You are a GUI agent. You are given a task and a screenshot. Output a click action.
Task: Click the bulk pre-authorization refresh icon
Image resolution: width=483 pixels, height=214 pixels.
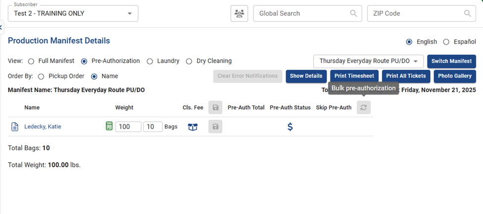(x=363, y=107)
